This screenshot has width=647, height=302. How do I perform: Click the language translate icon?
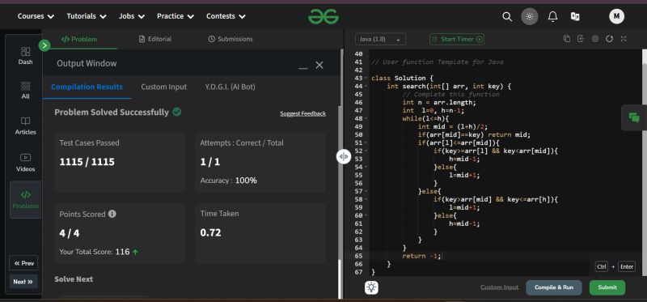tap(575, 16)
